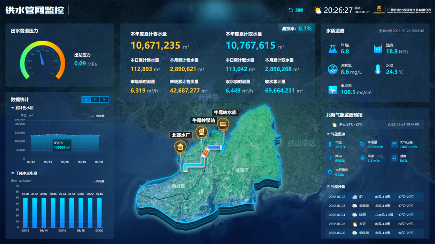Toggle the 耗电量 chart legend
This screenshot has height=244, width=435.
tap(99, 181)
